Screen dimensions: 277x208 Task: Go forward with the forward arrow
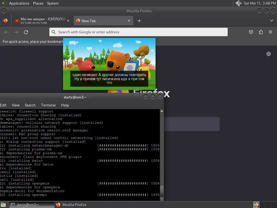(16, 32)
